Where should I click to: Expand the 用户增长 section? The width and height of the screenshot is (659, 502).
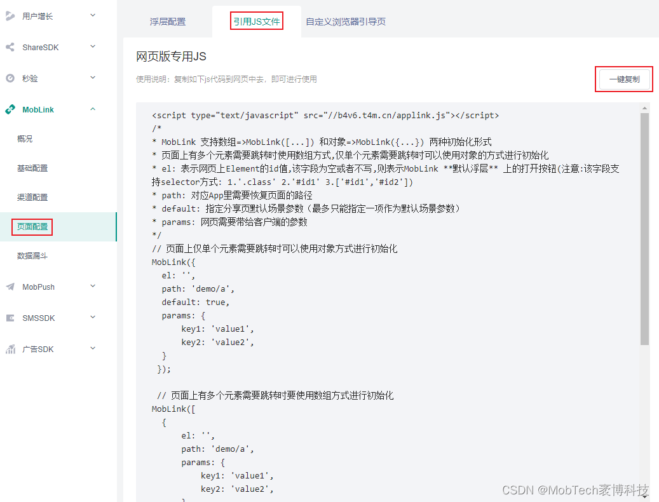pyautogui.click(x=93, y=15)
